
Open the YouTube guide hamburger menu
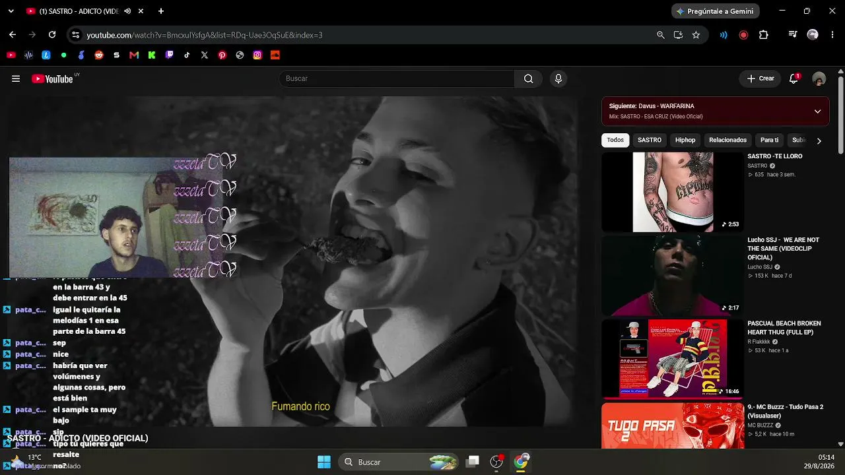[16, 79]
